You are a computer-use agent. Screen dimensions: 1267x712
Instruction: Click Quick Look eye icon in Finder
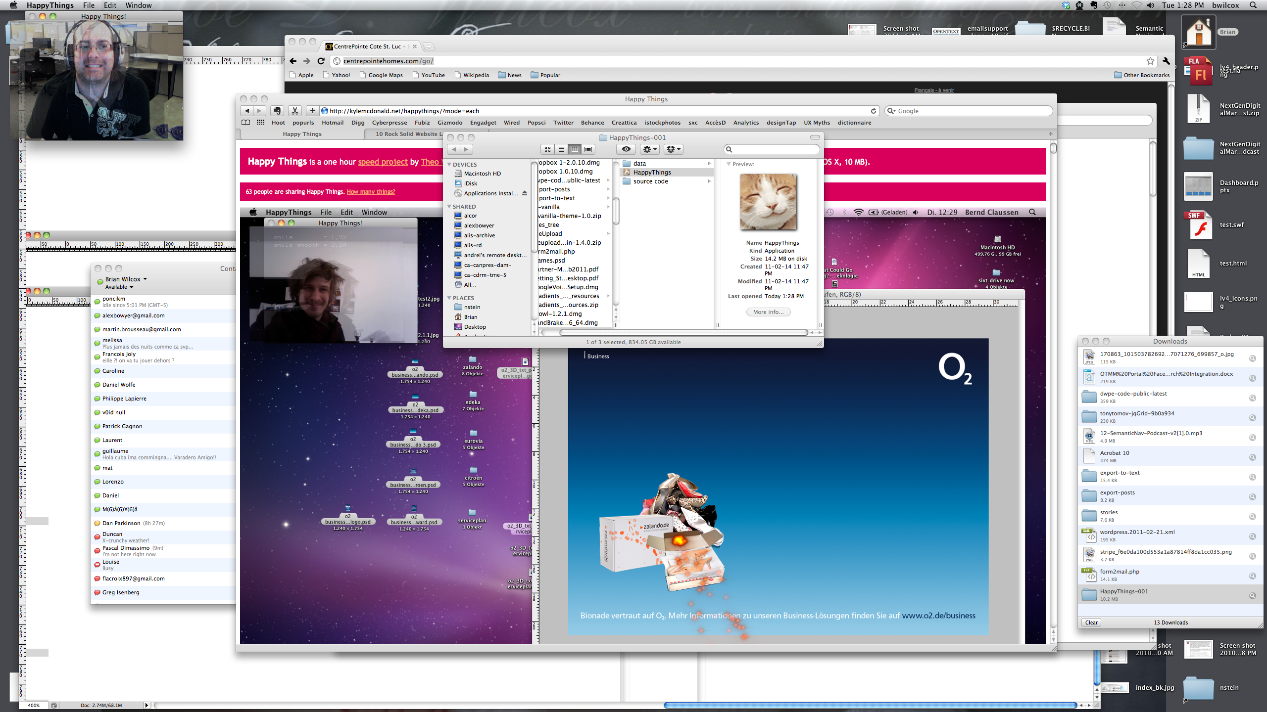(626, 149)
